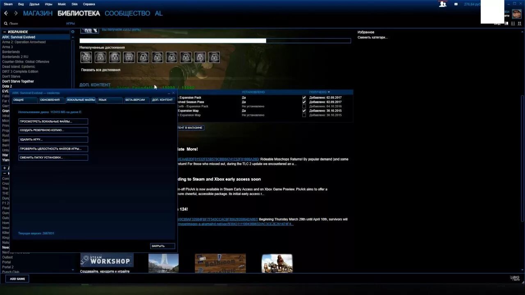Screen dimensions: 525x295
Task: Open the Music menu
Action: (62, 4)
